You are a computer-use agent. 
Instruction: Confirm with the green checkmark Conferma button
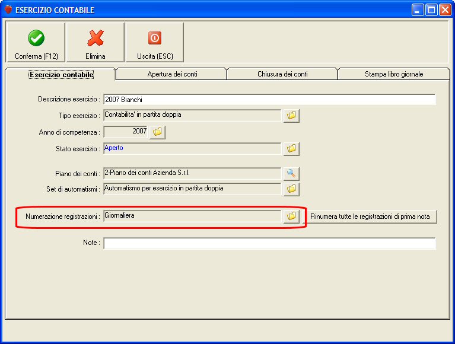pos(36,42)
